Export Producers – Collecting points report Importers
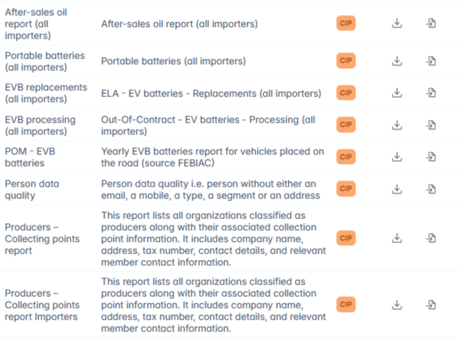 coord(431,304)
